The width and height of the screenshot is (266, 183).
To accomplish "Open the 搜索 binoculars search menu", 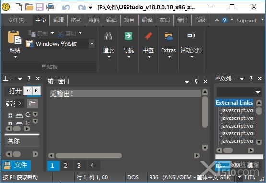I will pos(108,45).
